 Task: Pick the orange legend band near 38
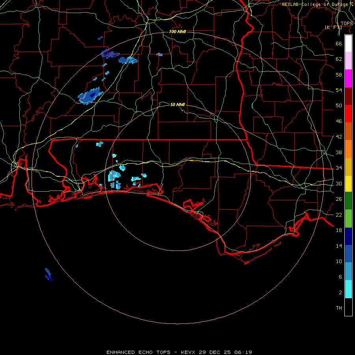tap(348, 149)
